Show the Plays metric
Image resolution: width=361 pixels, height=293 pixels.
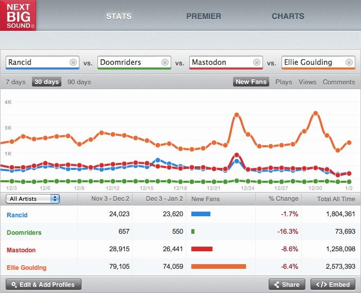coord(284,82)
